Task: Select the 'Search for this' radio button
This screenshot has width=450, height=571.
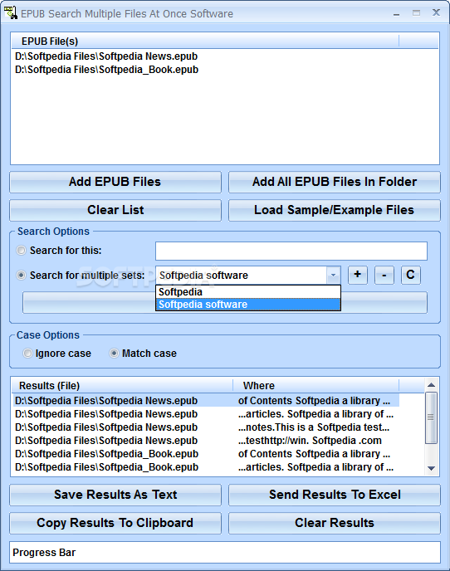Action: pyautogui.click(x=21, y=250)
